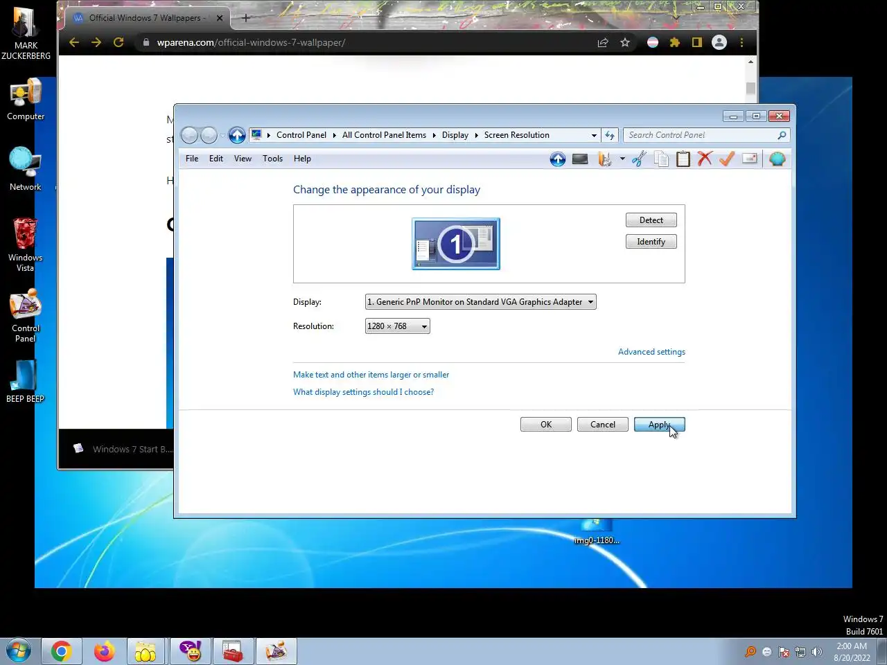Click the black screen toolbar icon
887x665 pixels.
(580, 159)
